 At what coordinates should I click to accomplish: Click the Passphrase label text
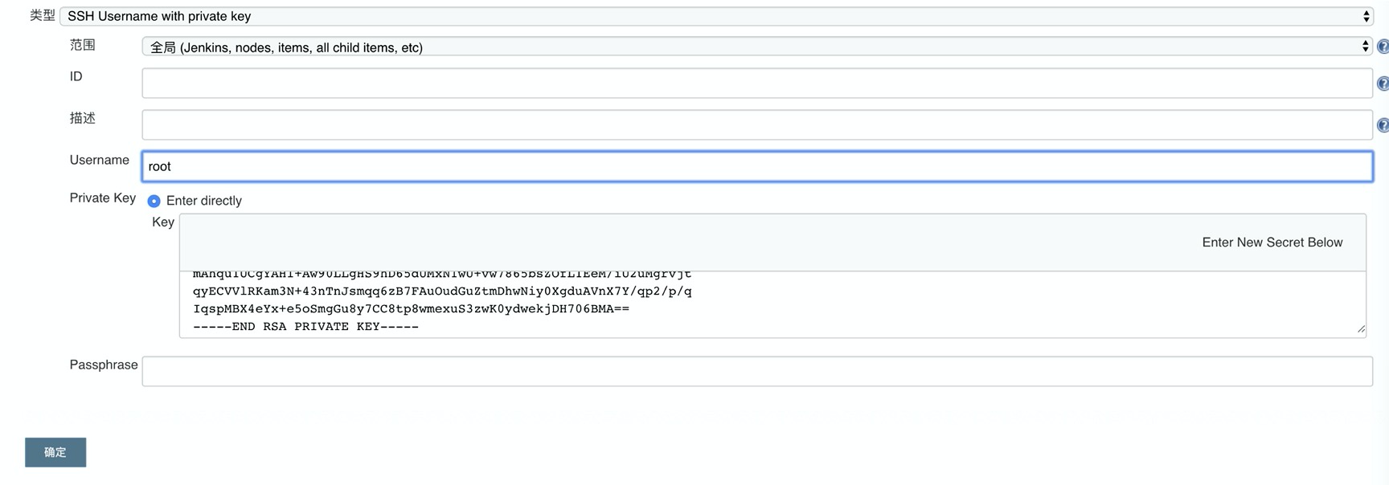104,365
